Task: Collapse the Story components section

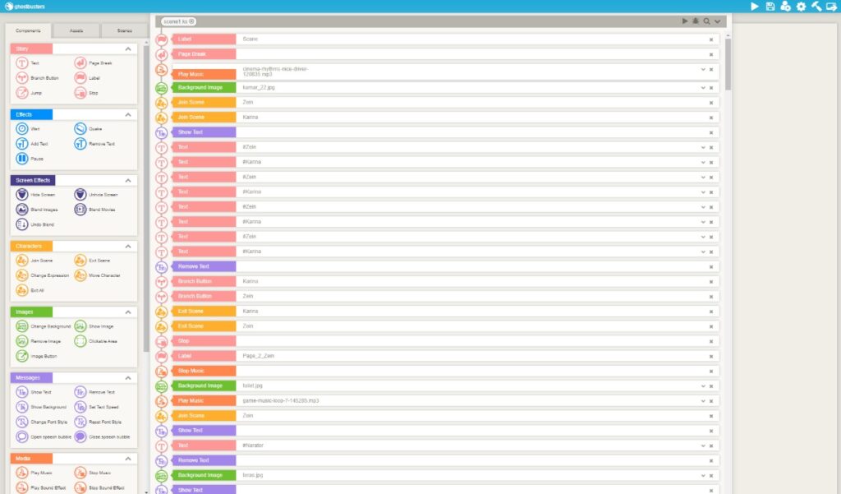Action: pos(128,48)
